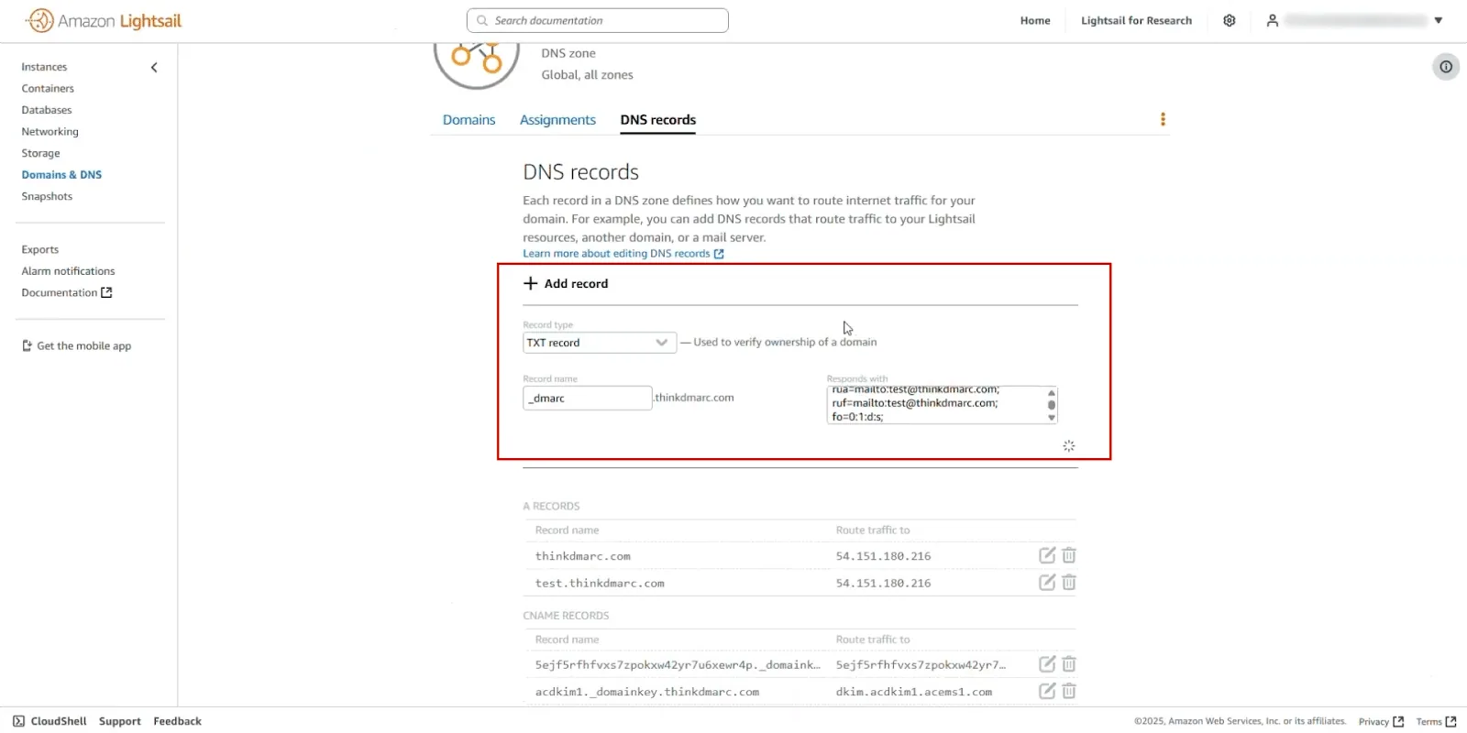Open CloudShell from the footer
Viewport: 1467px width, 733px height.
click(50, 721)
